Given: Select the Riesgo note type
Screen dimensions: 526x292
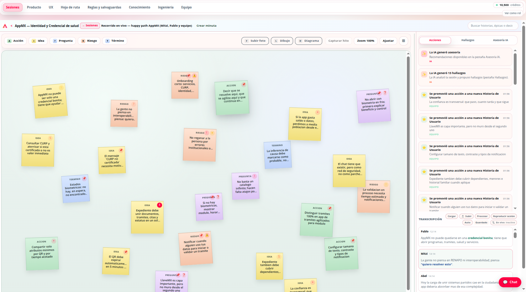Looking at the screenshot, I should (x=89, y=41).
